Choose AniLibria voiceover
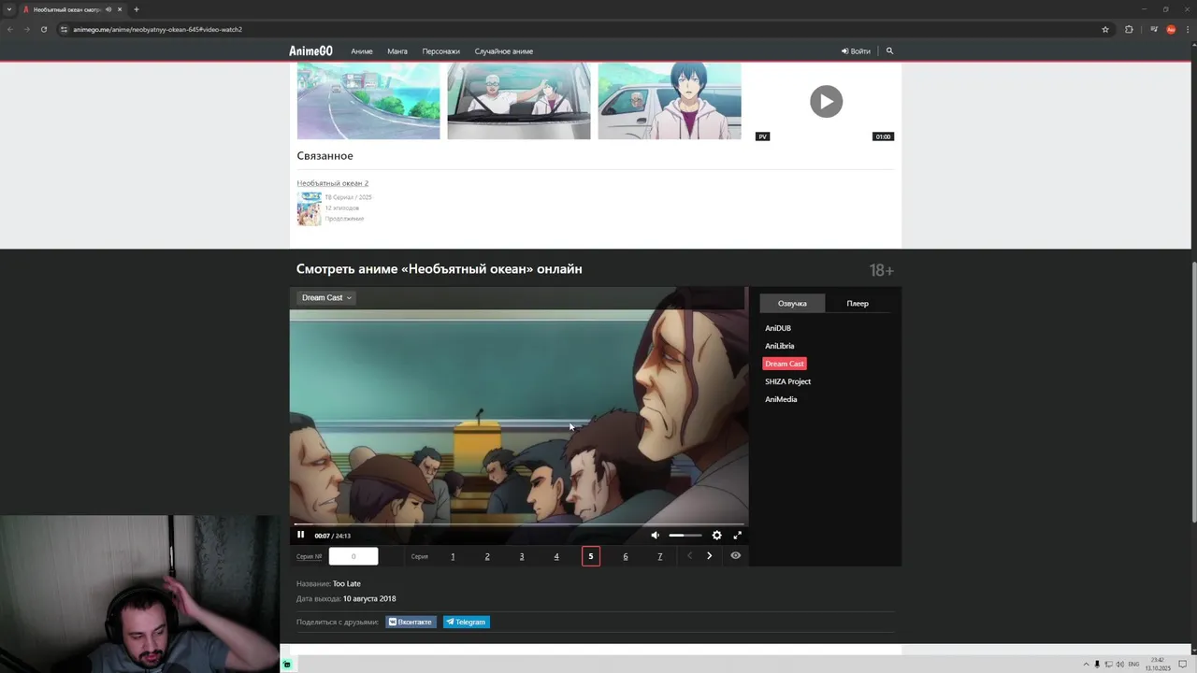The height and width of the screenshot is (673, 1197). coord(780,346)
